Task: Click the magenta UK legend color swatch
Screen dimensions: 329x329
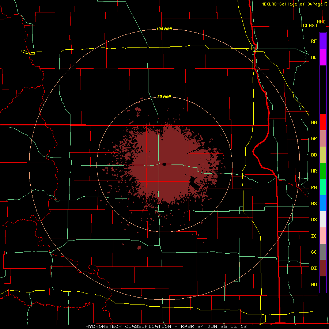Action: (x=323, y=57)
